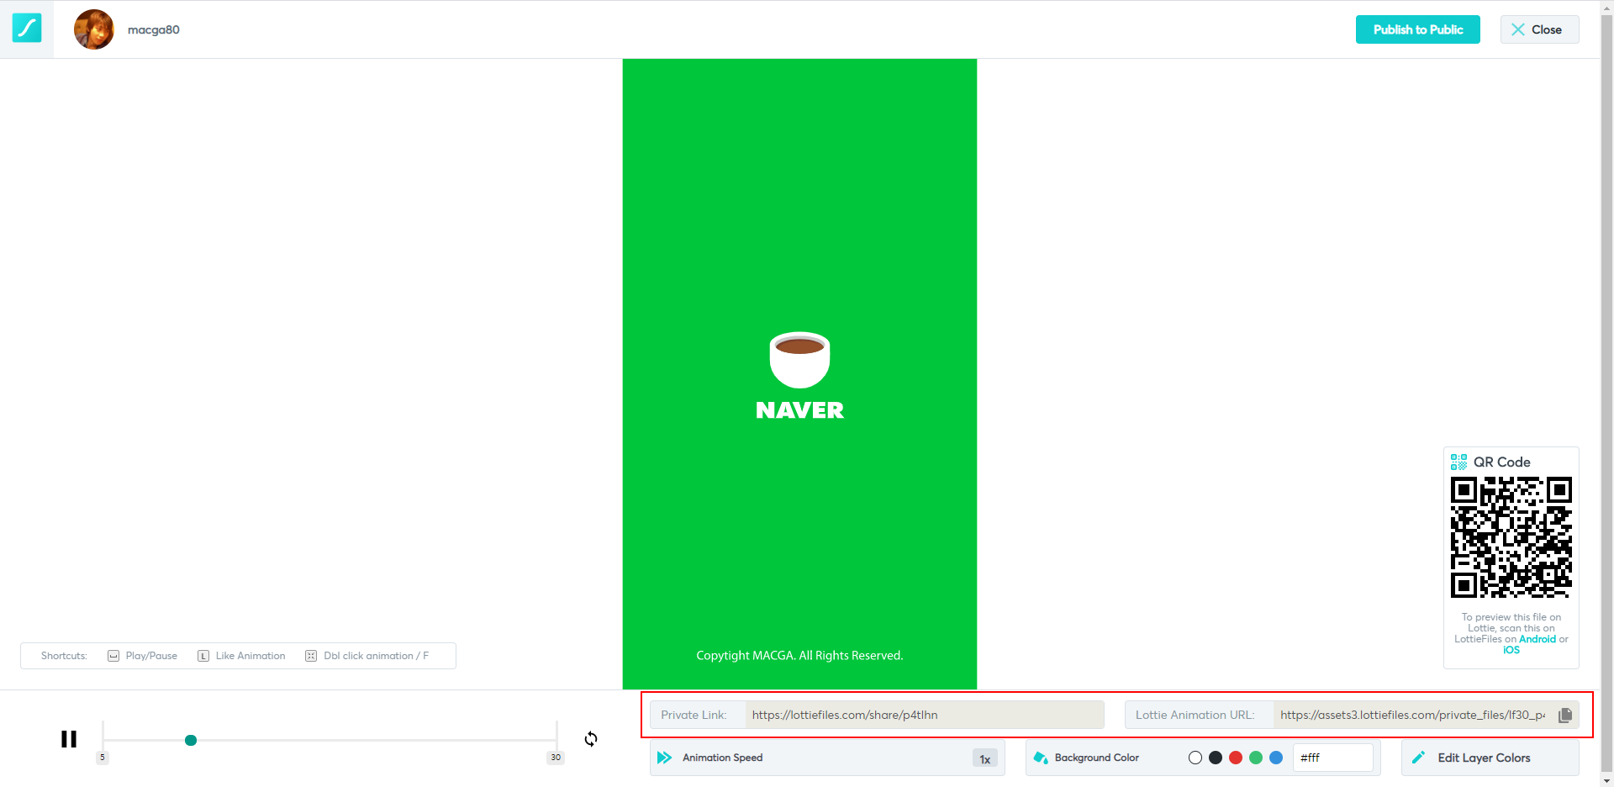
Task: Select the Lottie Animation URL field
Action: pos(1412,715)
